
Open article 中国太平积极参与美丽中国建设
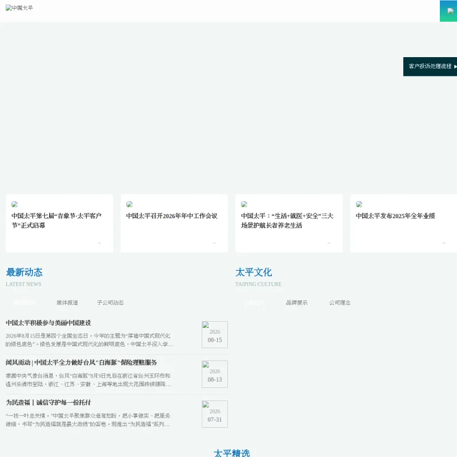tap(49, 323)
